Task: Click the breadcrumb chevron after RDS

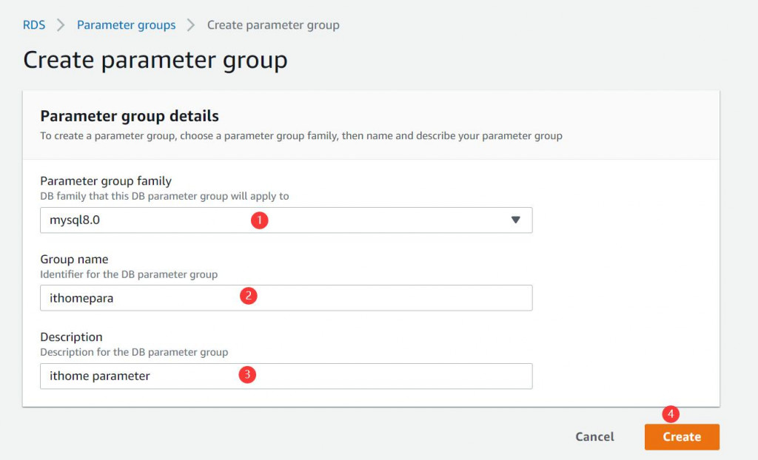Action: coord(61,25)
